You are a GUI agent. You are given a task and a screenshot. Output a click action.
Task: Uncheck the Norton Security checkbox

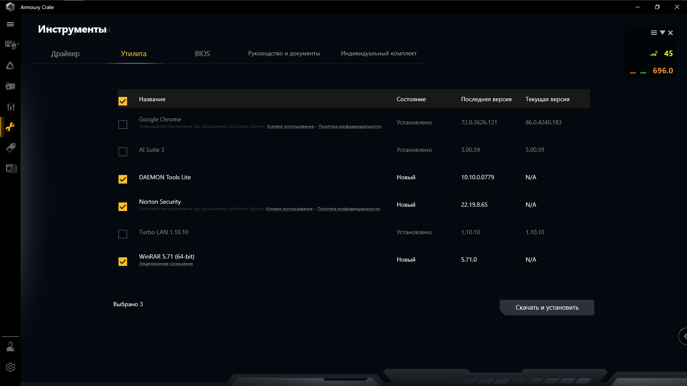click(123, 207)
